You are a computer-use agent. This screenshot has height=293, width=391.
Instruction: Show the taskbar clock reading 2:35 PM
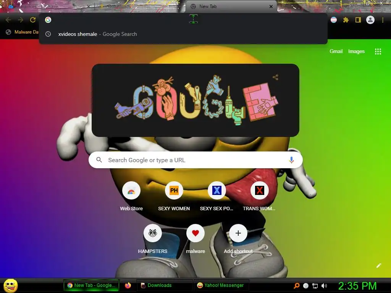click(x=357, y=286)
